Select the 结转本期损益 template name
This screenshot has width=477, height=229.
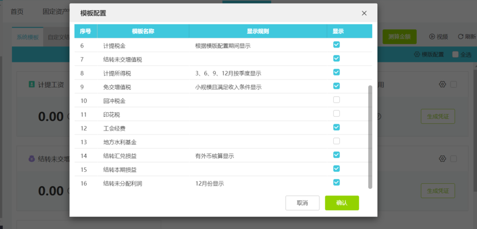tap(120, 170)
